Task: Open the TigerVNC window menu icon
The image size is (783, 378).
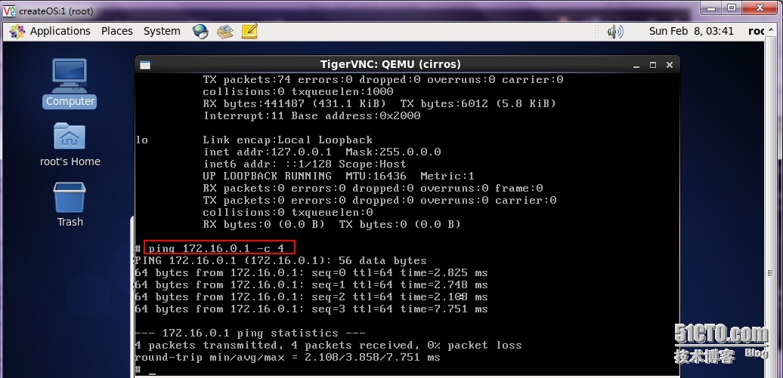Action: click(144, 65)
